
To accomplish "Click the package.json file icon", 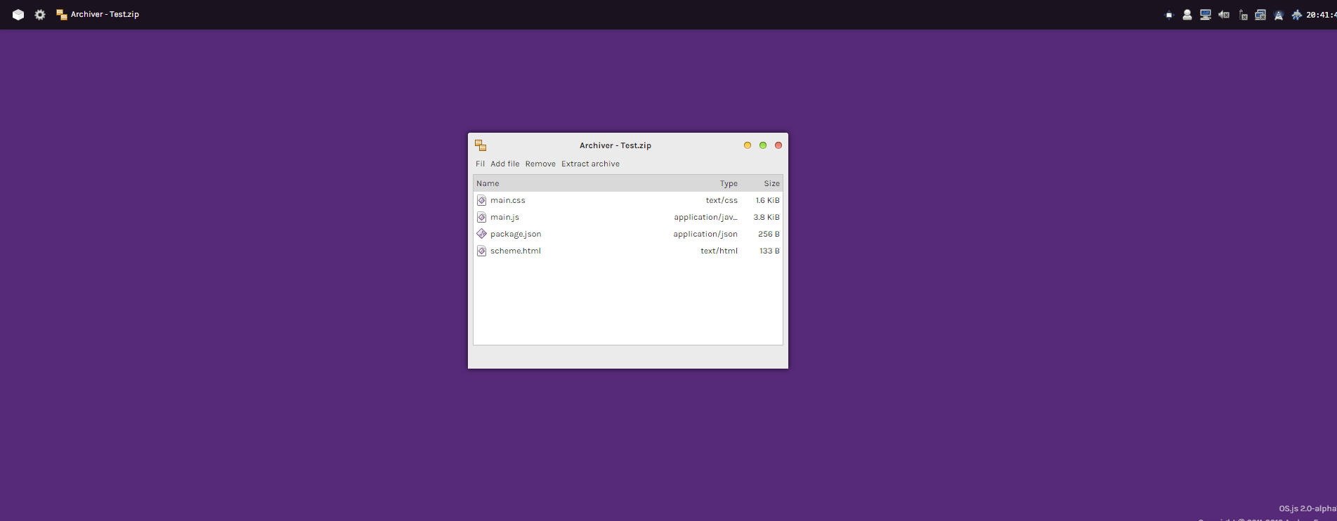I will 481,234.
